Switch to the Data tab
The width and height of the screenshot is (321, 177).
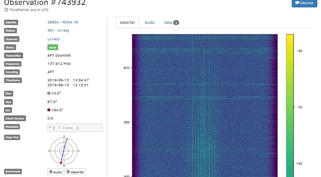pos(168,23)
